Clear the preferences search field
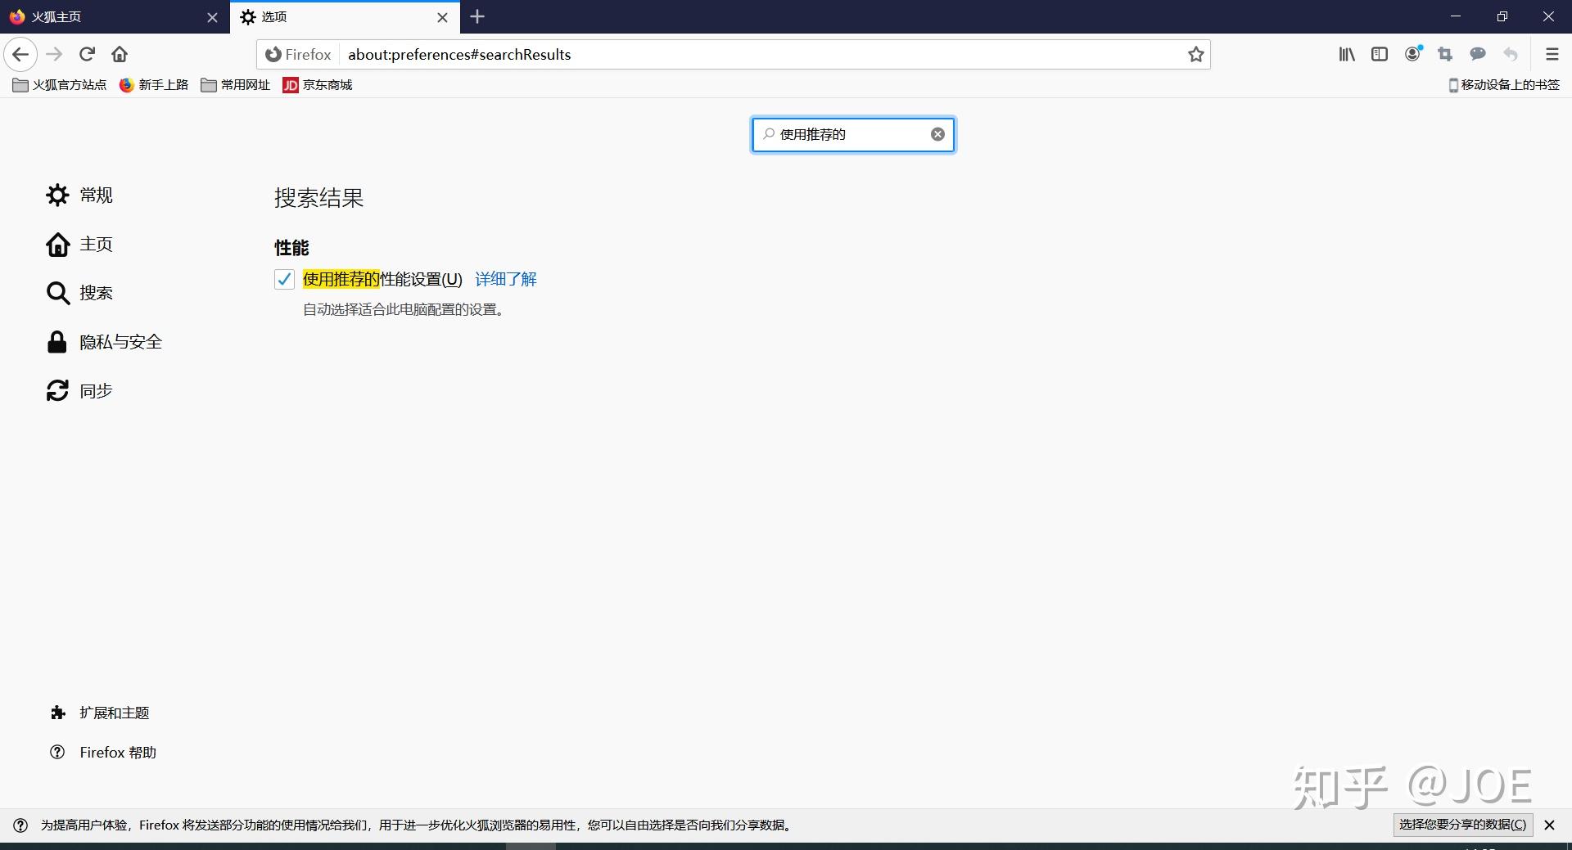The width and height of the screenshot is (1572, 850). coord(937,134)
